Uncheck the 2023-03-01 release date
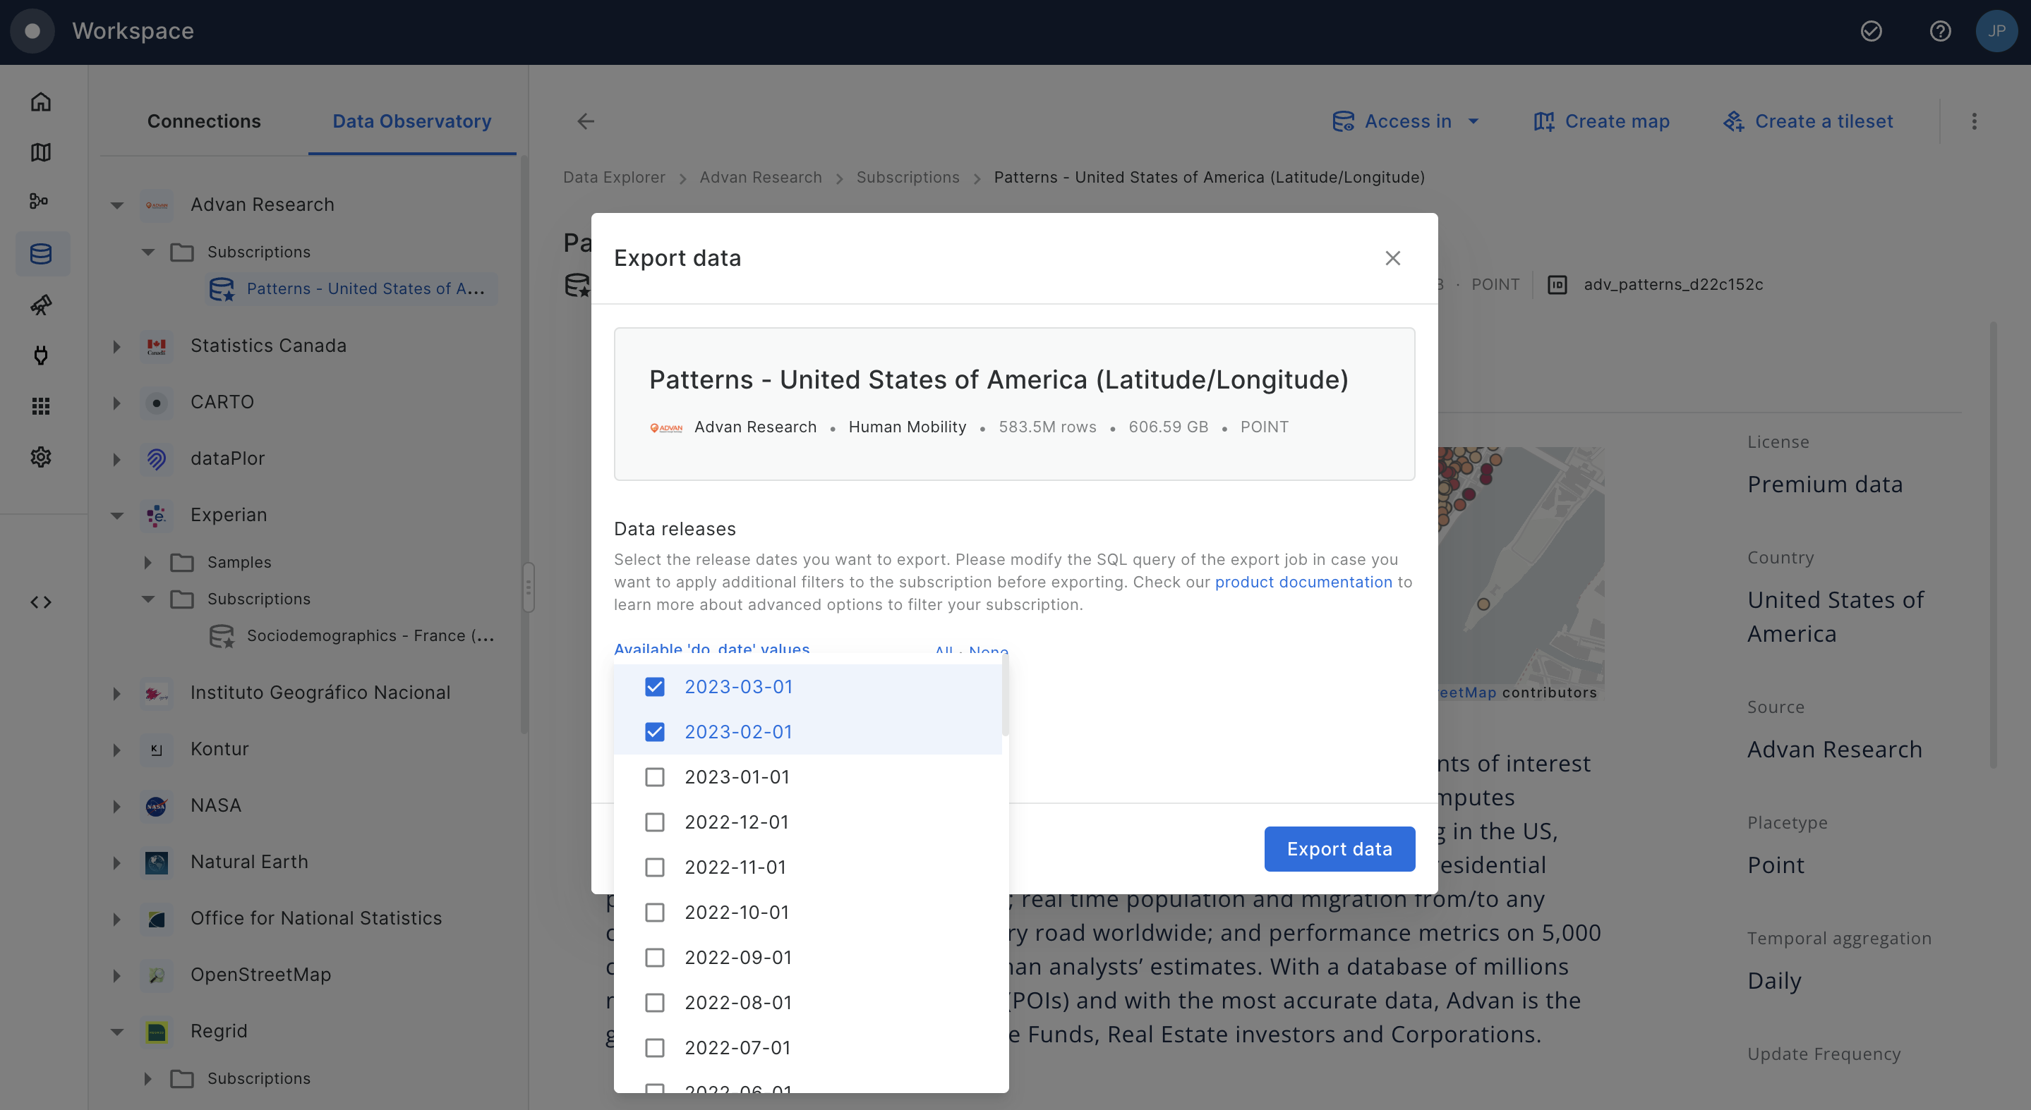Screen dimensions: 2031x1110 click(x=654, y=687)
